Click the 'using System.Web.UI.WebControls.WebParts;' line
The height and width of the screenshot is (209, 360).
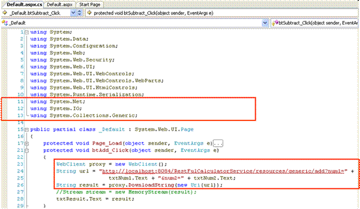click(97, 81)
